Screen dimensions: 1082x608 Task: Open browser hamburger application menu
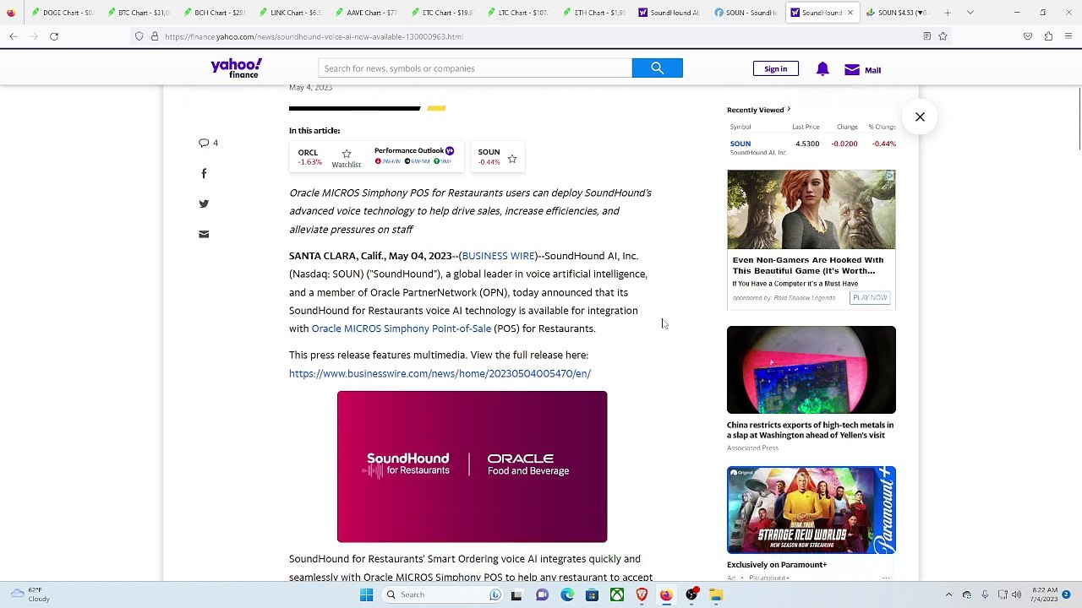point(1068,36)
